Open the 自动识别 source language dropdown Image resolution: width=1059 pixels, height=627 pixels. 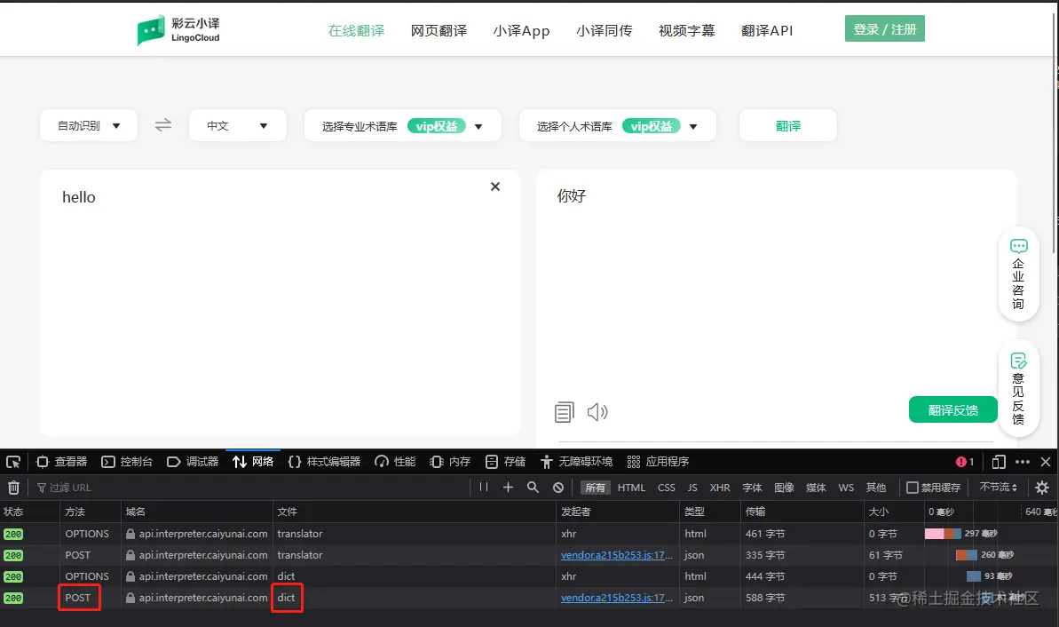88,125
